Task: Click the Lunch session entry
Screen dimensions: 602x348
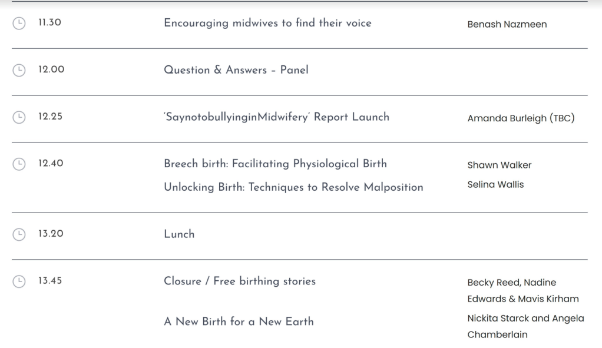Action: pos(179,234)
